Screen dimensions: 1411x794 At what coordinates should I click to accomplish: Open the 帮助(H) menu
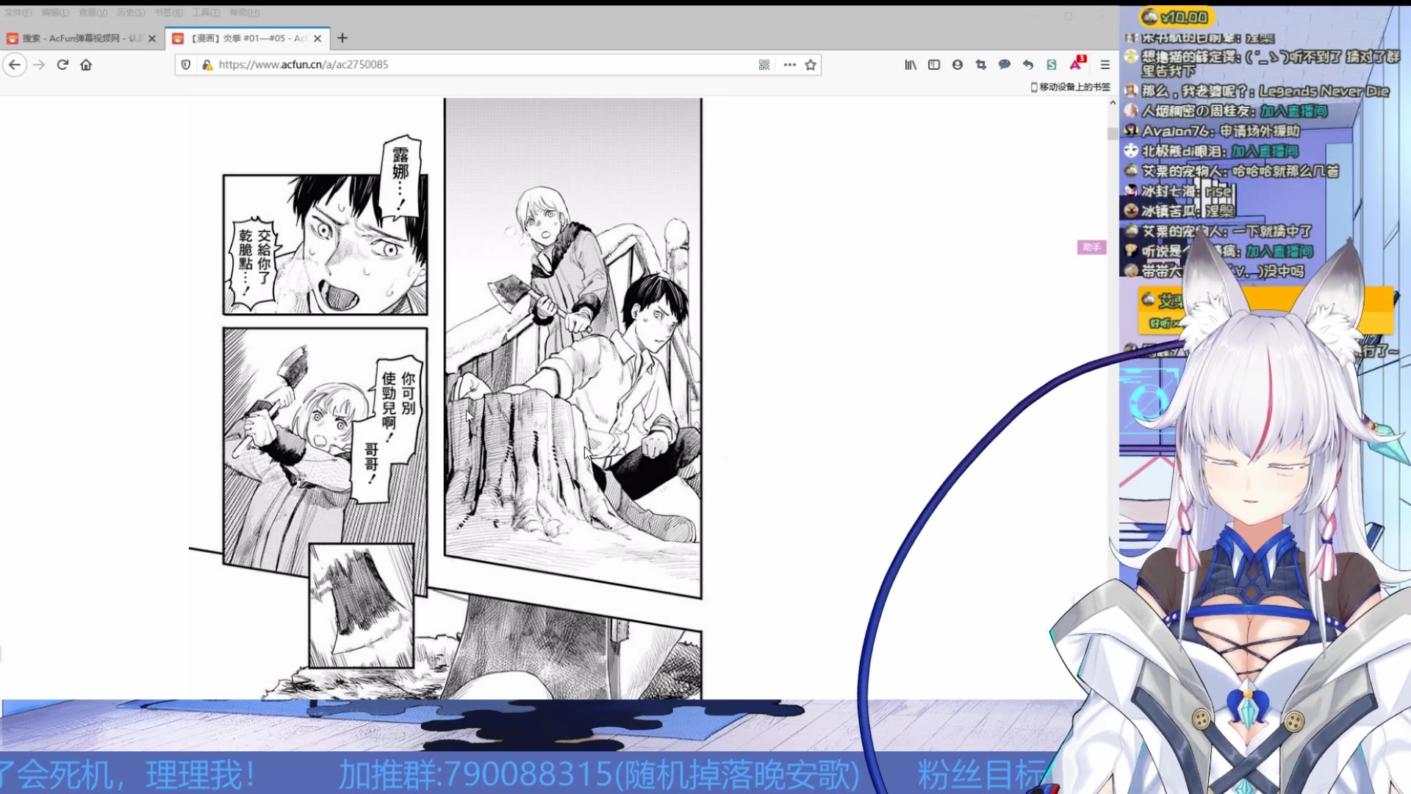245,12
